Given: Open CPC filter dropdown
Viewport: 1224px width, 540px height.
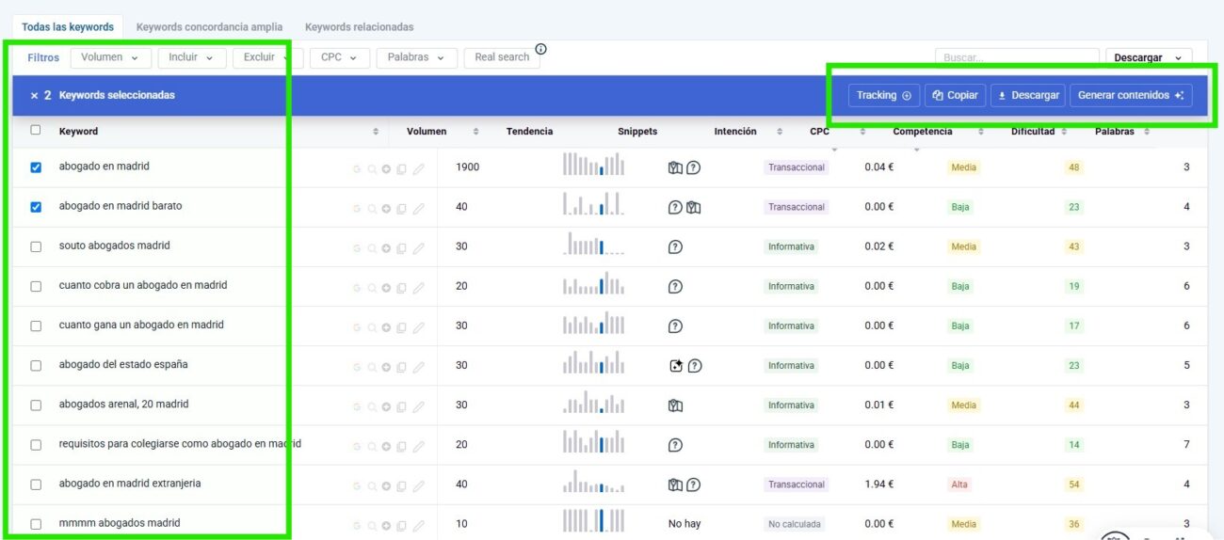Looking at the screenshot, I should coord(339,57).
